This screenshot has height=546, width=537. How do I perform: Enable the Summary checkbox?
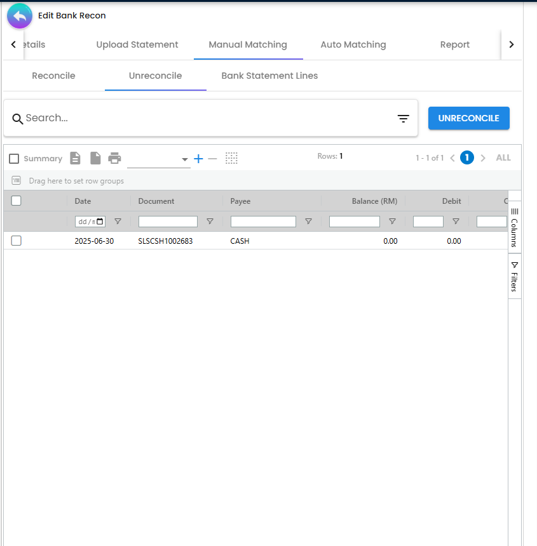[x=14, y=159]
